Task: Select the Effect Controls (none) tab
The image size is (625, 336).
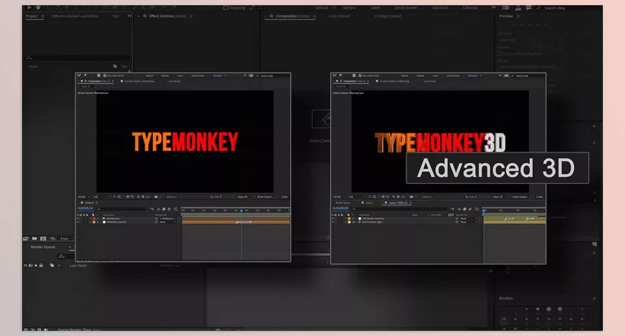Action: click(168, 16)
